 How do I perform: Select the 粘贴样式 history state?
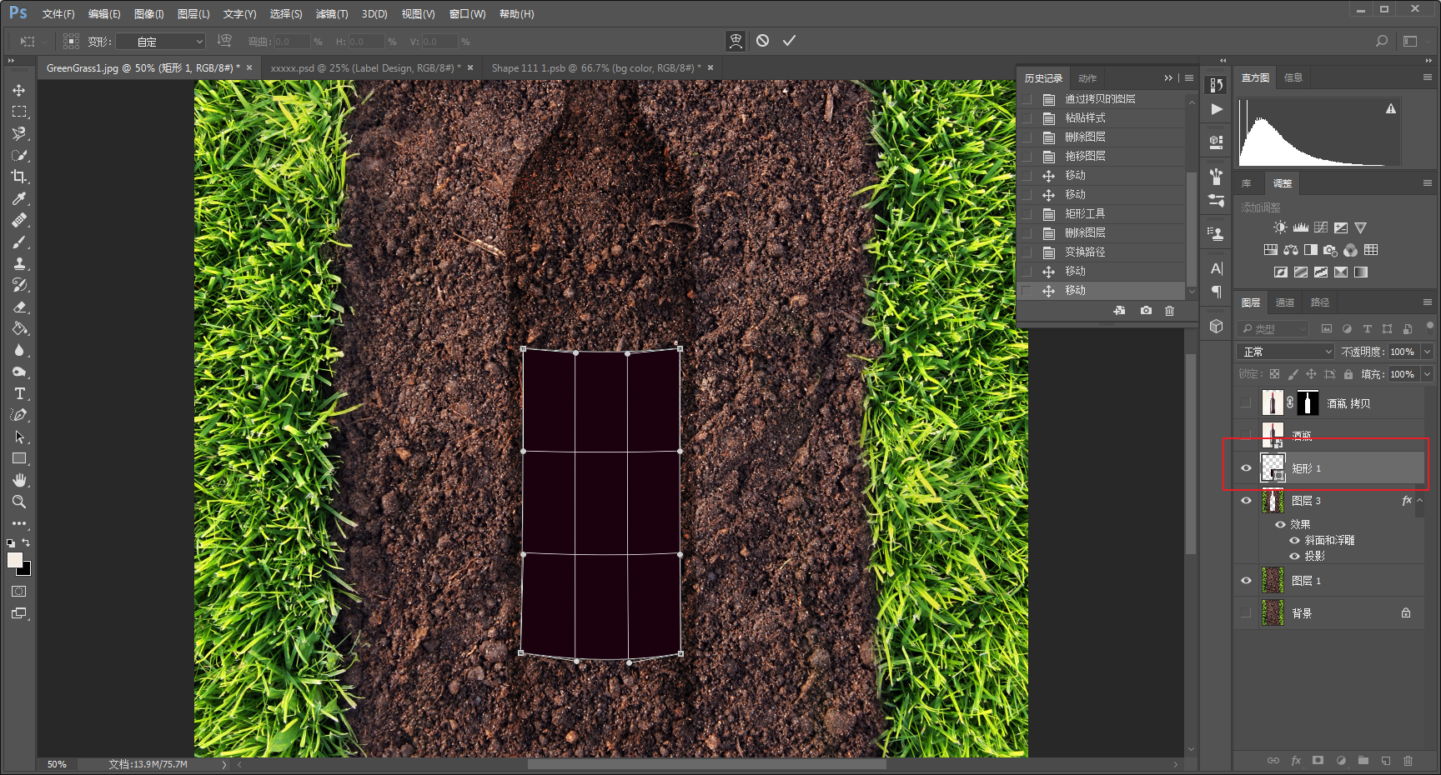tap(1102, 117)
